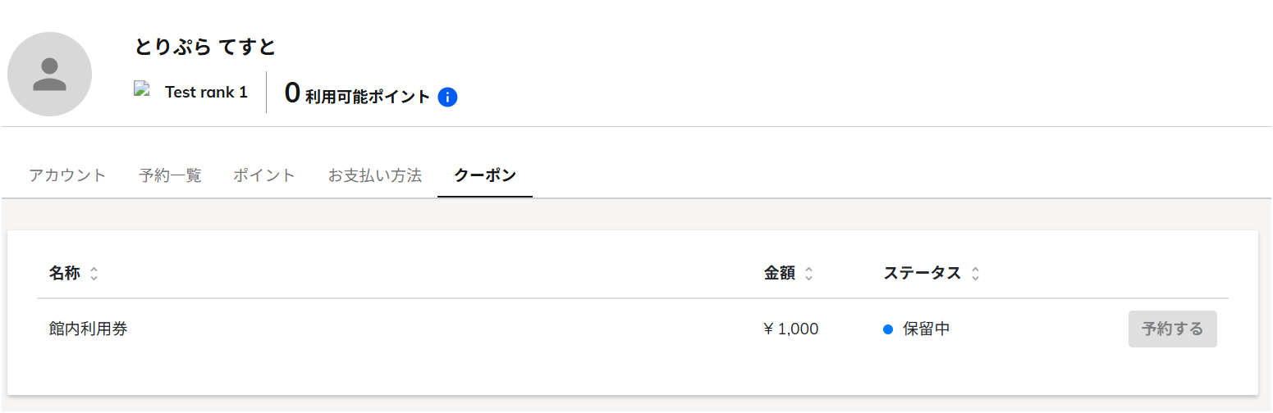1273x413 pixels.
Task: Click the Test rank 1 label
Action: point(206,92)
